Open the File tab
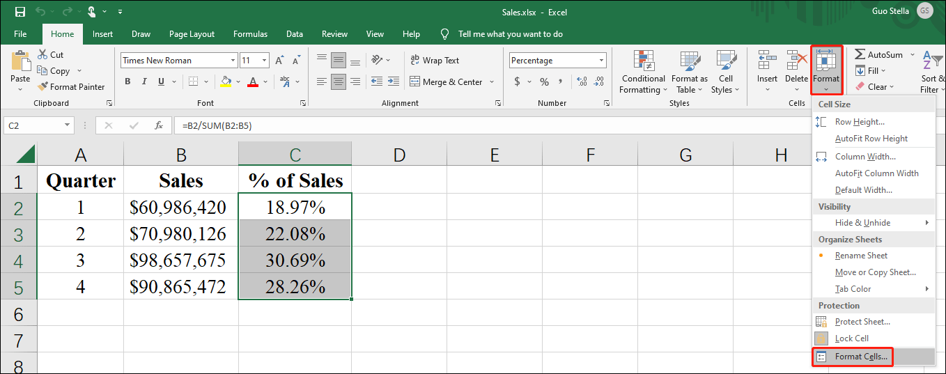Screen dimensions: 946x374 [x=20, y=33]
